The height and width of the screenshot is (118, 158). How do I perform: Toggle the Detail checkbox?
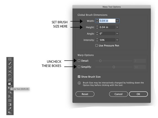79,61
